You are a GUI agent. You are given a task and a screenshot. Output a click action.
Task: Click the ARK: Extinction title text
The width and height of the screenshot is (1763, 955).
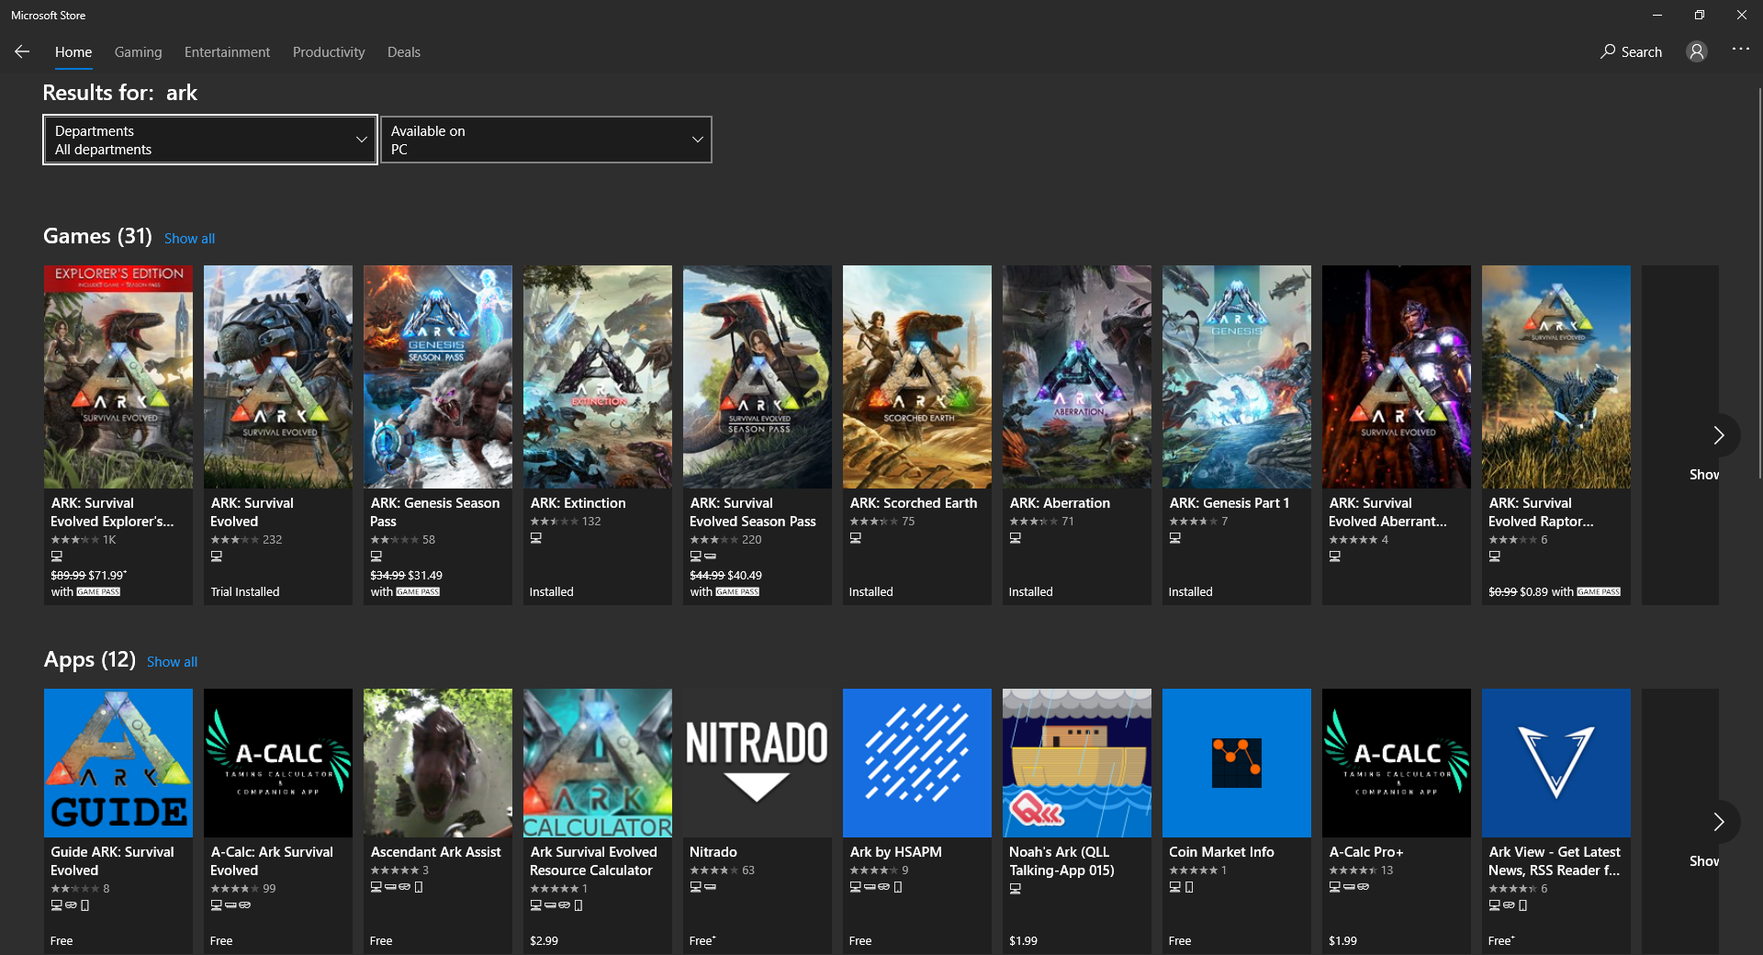pyautogui.click(x=578, y=503)
